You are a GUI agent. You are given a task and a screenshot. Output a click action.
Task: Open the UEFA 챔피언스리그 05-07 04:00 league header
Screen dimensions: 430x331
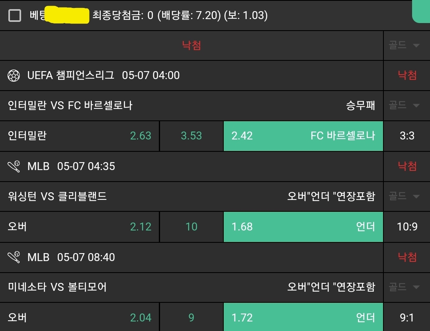(104, 75)
